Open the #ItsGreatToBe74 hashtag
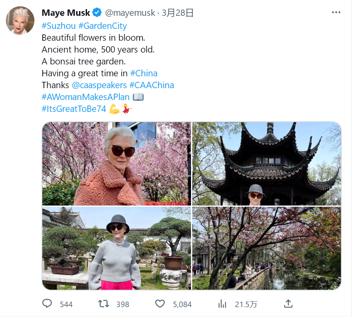352x317 pixels. (x=74, y=109)
